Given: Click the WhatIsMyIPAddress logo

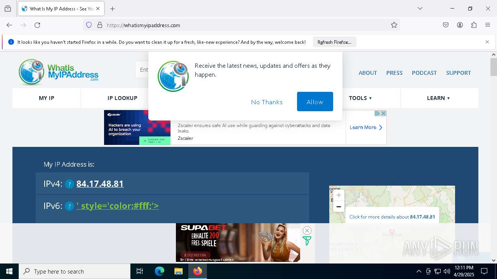Looking at the screenshot, I should pyautogui.click(x=58, y=72).
